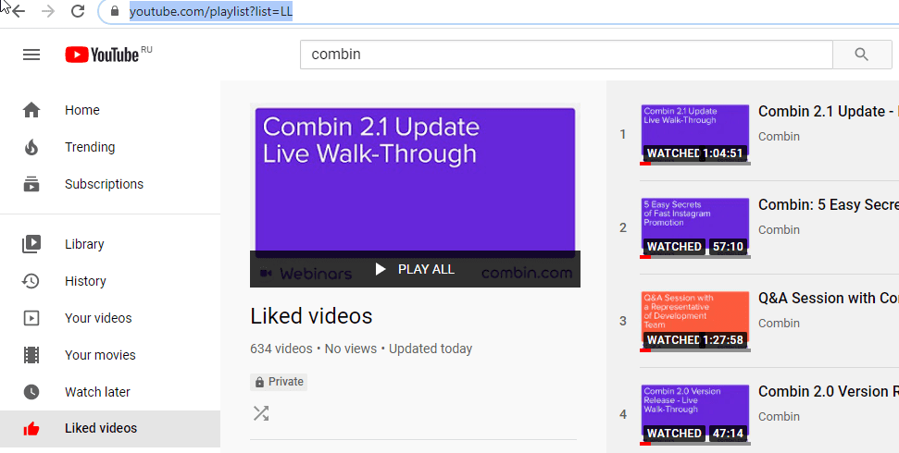This screenshot has height=453, width=899.
Task: Open Combin 2.0 Version Release thumbnail
Action: tap(695, 414)
